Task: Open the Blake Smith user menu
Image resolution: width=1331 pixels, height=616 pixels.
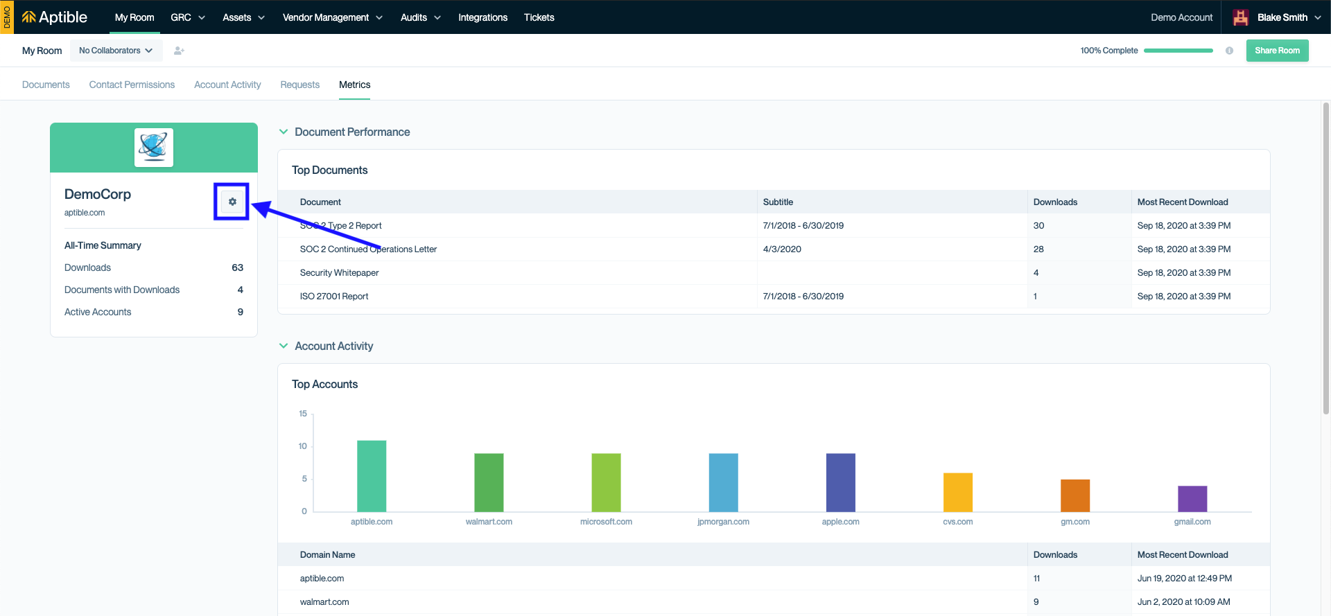Action: pyautogui.click(x=1278, y=17)
